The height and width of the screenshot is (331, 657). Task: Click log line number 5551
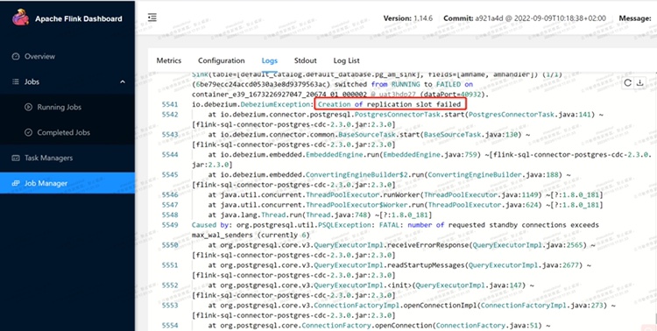coord(170,265)
